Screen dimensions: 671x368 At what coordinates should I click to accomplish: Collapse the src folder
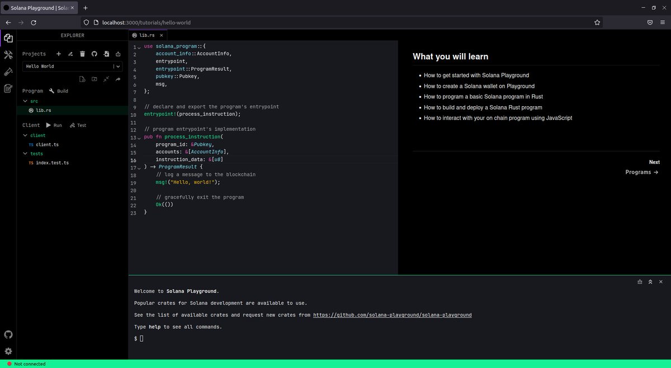(25, 101)
